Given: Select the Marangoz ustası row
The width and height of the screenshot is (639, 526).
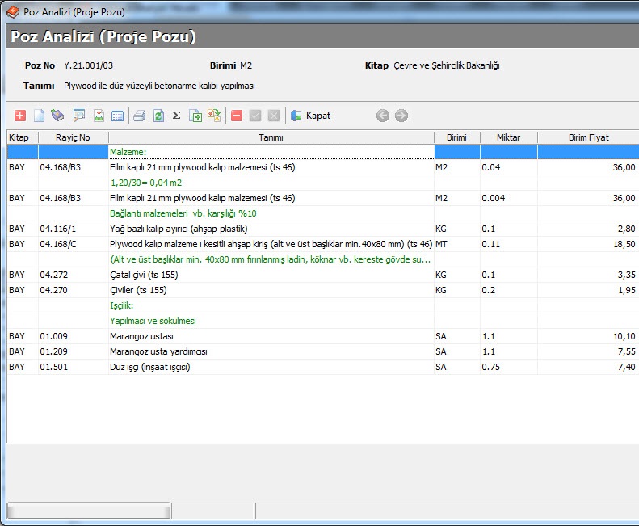Looking at the screenshot, I should click(271, 336).
